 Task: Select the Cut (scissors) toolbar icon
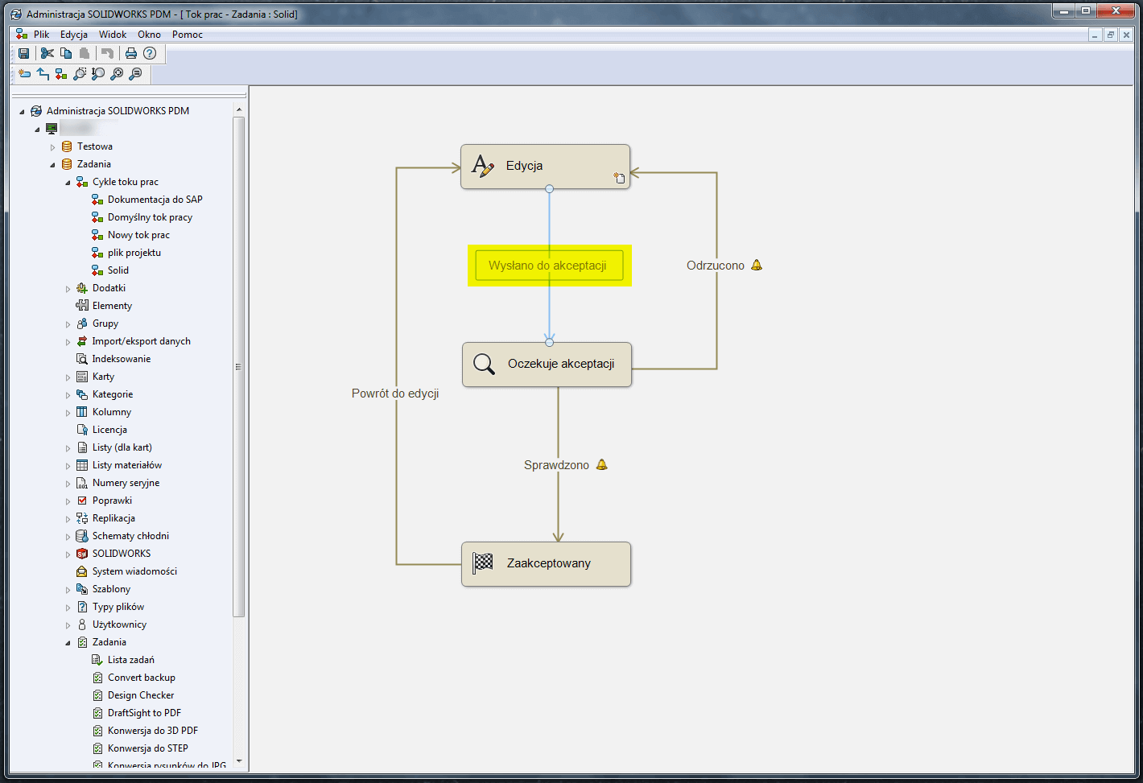[47, 53]
